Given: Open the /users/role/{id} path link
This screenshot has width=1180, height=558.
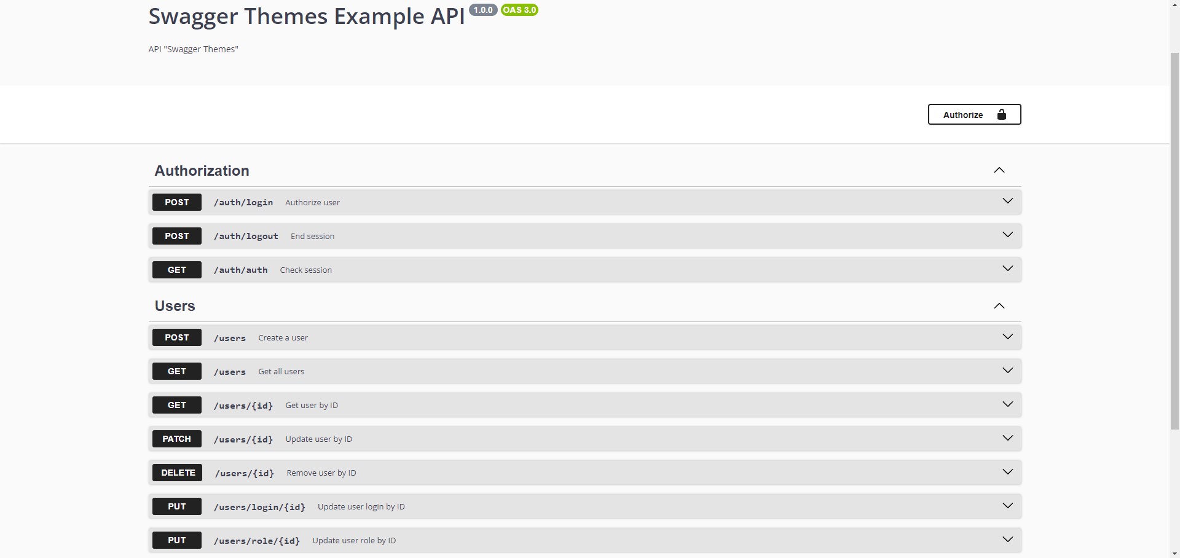Looking at the screenshot, I should 257,541.
